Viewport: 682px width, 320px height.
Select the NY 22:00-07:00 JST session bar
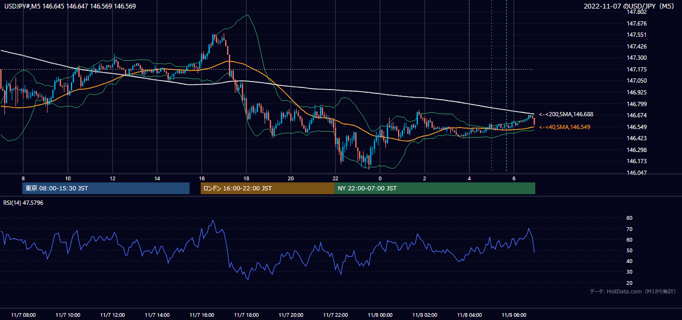pyautogui.click(x=435, y=188)
